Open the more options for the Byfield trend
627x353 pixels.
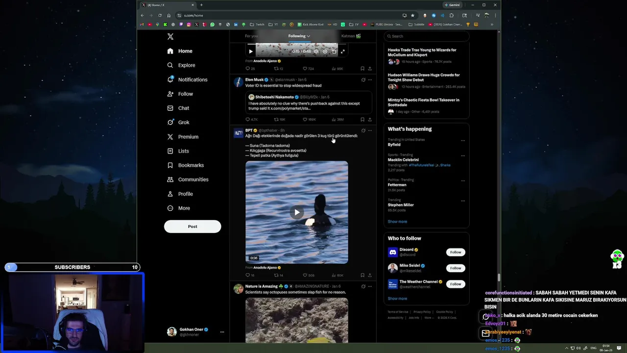pyautogui.click(x=463, y=141)
